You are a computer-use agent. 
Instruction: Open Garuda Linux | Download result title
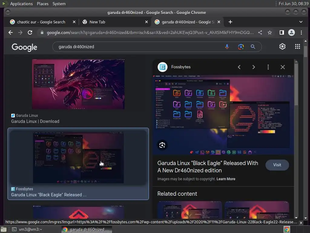(35, 121)
